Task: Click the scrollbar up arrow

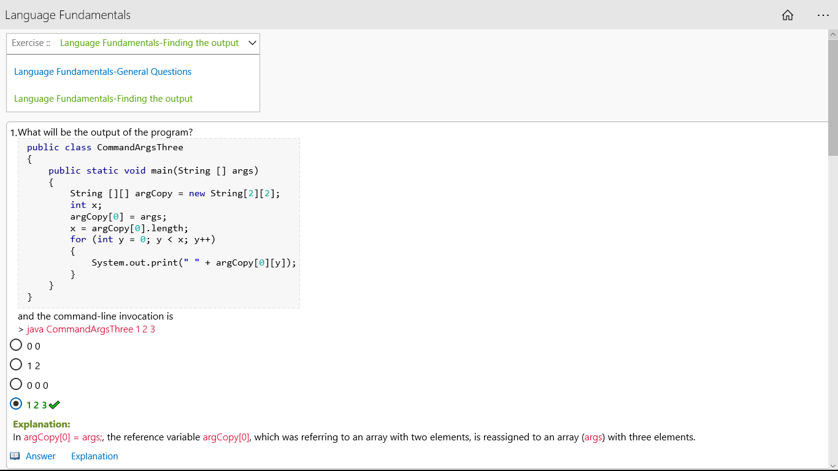Action: tap(832, 34)
